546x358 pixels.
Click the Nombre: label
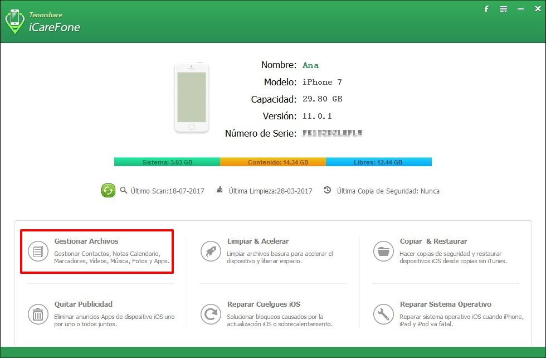[279, 65]
